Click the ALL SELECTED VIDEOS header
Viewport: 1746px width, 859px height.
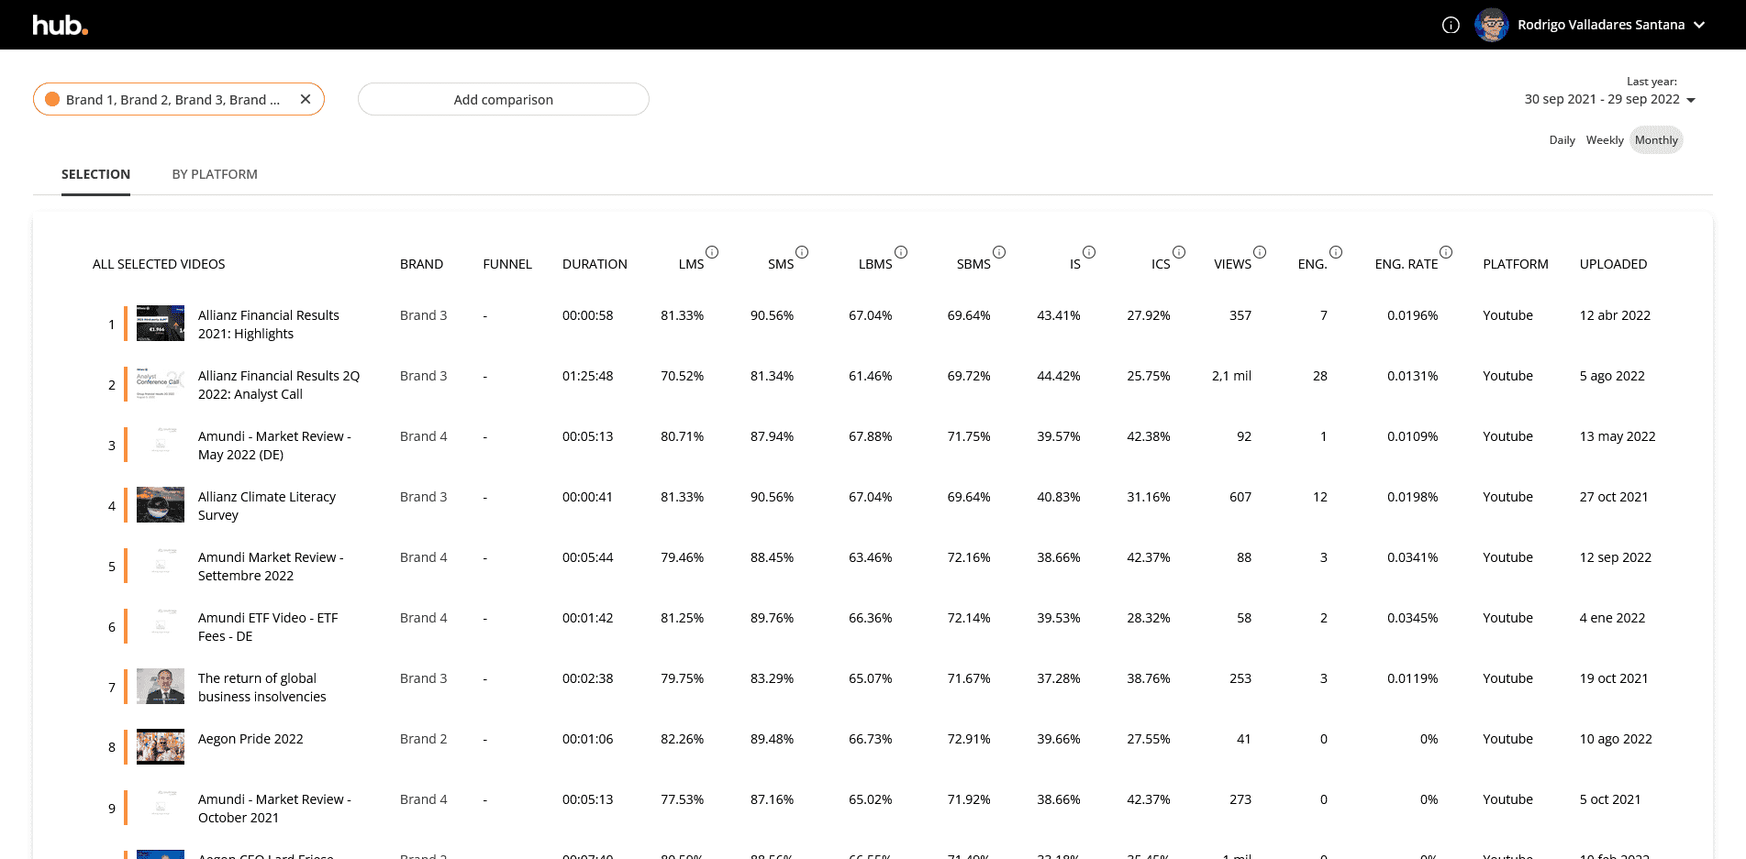tap(159, 264)
